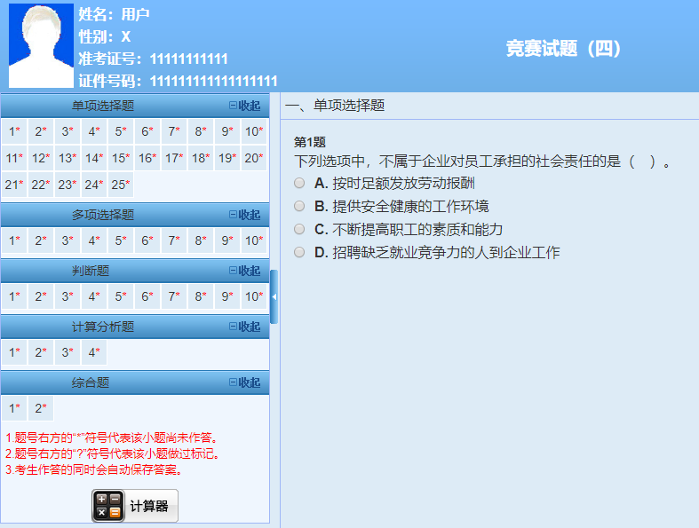Open multiple-choice (多项选择题) question 1
This screenshot has width=699, height=528.
coord(14,240)
